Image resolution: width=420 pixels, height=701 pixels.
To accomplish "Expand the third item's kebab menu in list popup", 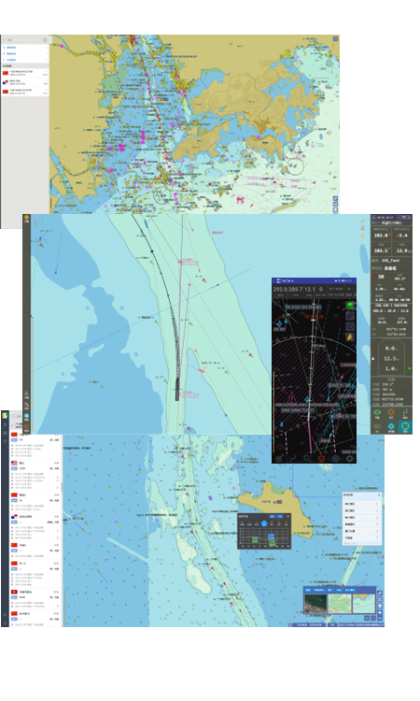I will tap(377, 517).
